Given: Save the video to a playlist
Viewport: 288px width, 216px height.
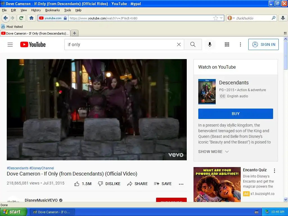Looking at the screenshot, I should (x=163, y=184).
